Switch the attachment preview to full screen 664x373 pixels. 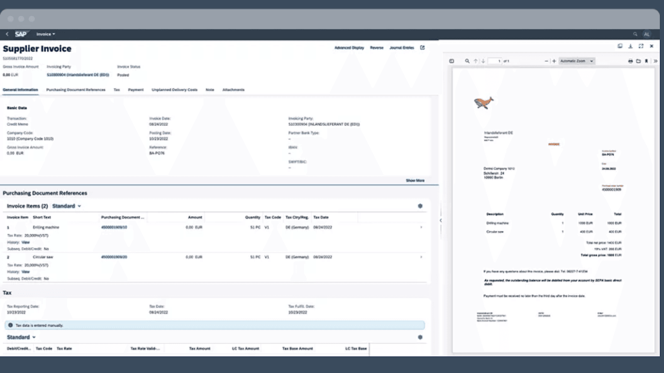click(x=641, y=46)
